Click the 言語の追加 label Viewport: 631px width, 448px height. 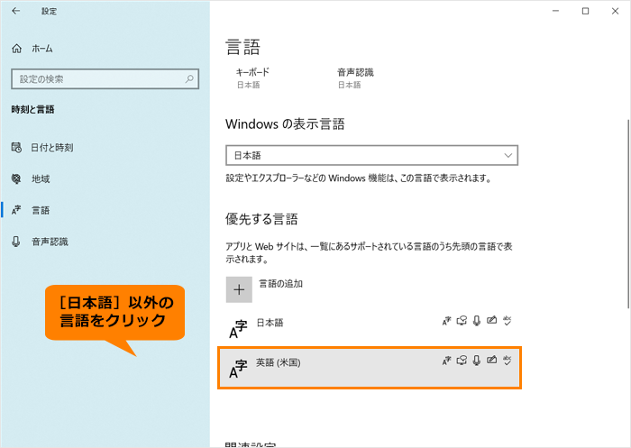coord(280,284)
